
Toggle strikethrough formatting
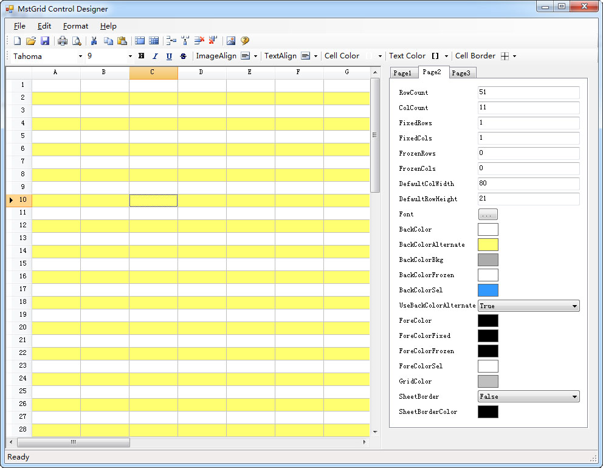point(183,56)
